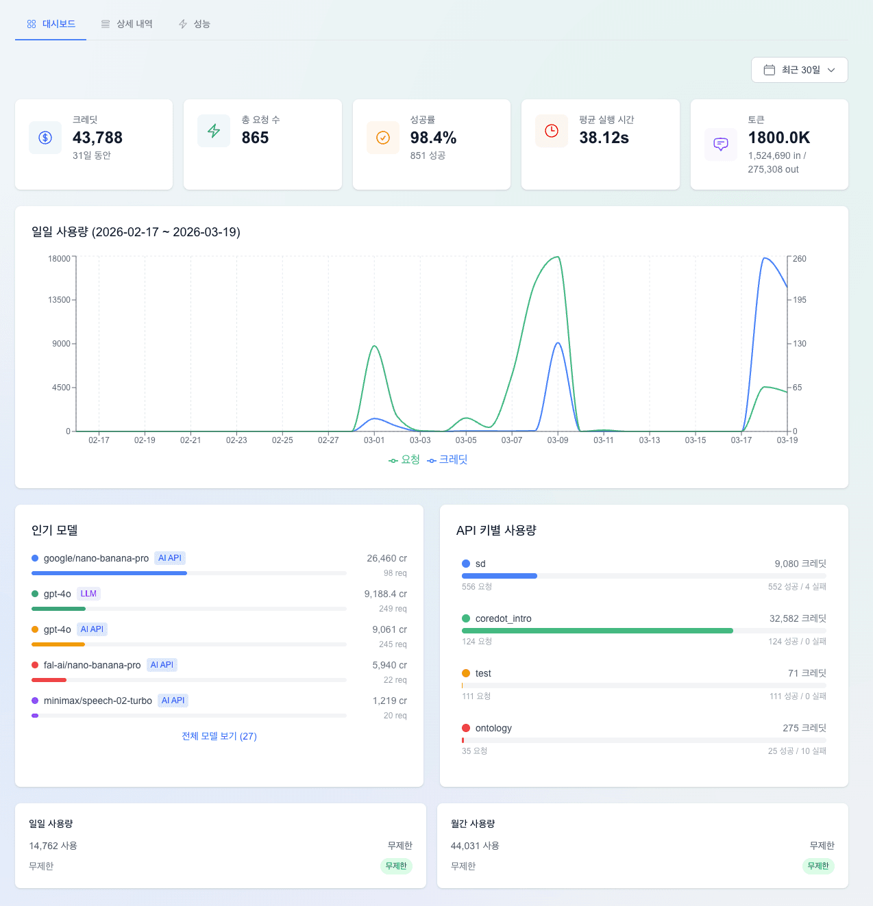Open the 최근 30일 date range dropdown
Image resolution: width=873 pixels, height=906 pixels.
tap(799, 70)
